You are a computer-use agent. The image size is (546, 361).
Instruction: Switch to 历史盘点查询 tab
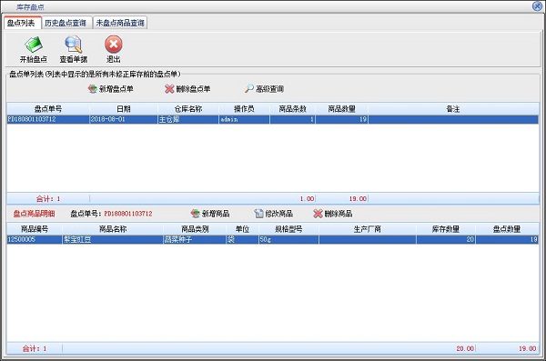pos(66,23)
